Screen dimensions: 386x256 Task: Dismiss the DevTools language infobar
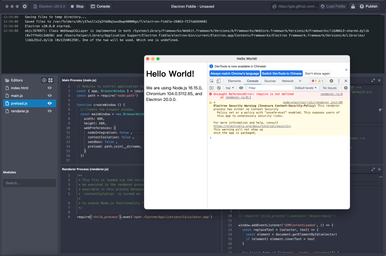click(x=346, y=70)
